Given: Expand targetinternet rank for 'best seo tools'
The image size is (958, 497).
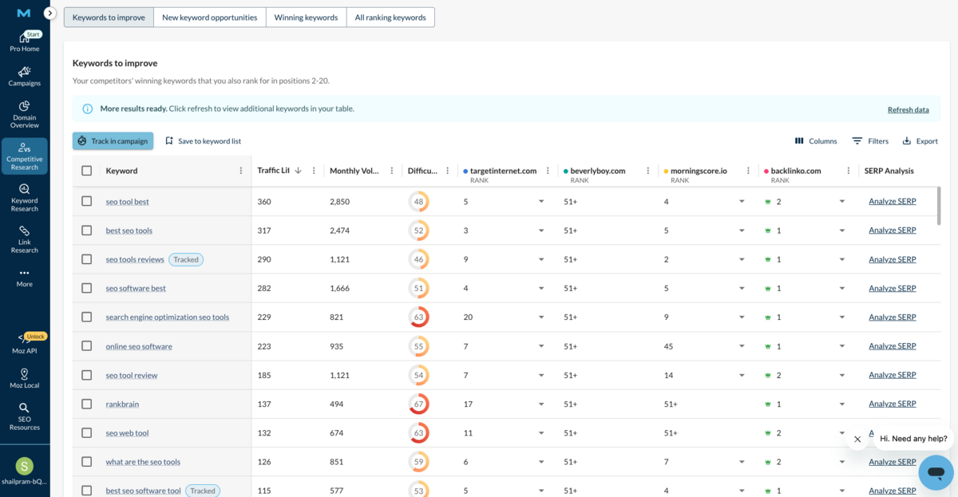Looking at the screenshot, I should (541, 231).
